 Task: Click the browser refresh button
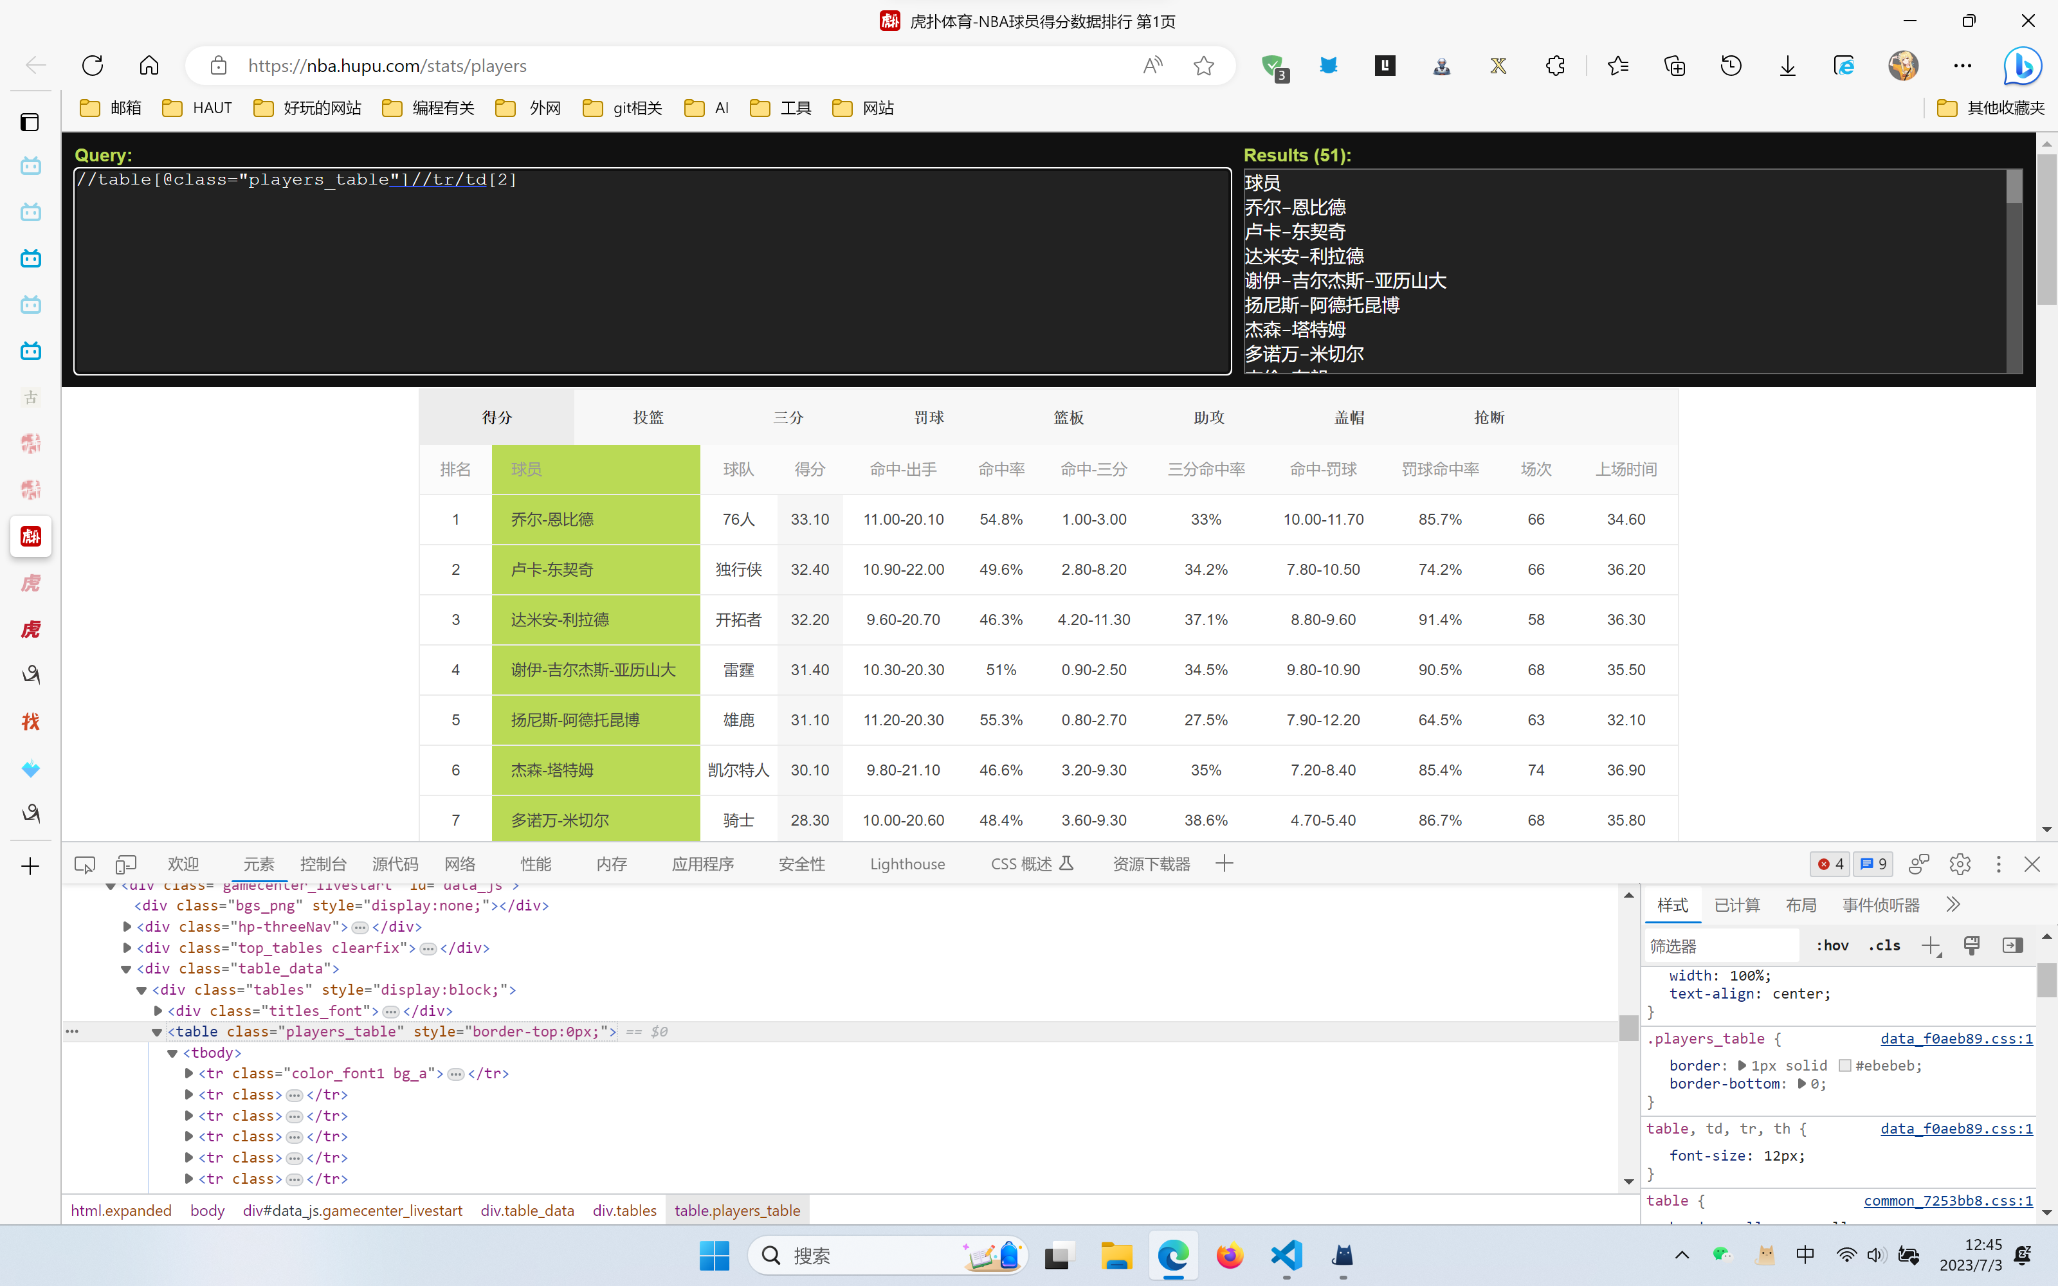coord(93,66)
